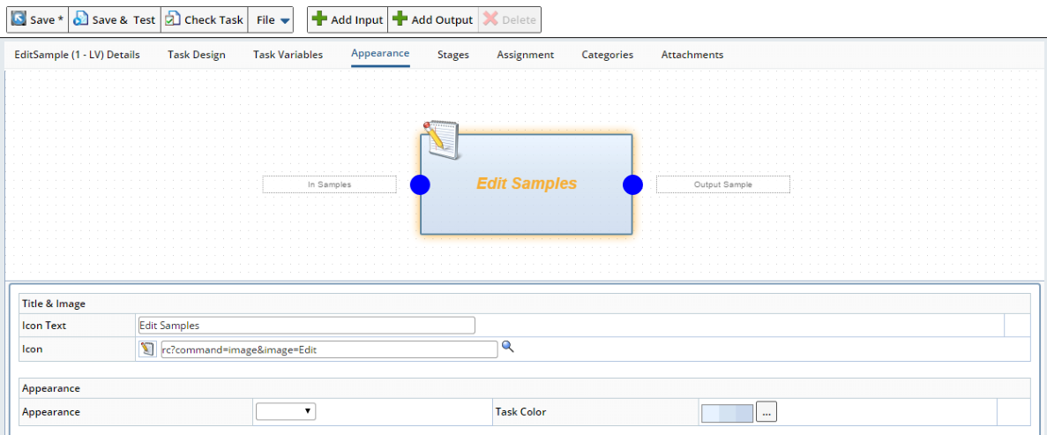Go to the Stages tab

click(x=453, y=55)
